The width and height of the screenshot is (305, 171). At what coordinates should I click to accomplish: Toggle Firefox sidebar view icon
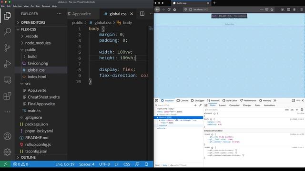tap(288, 9)
